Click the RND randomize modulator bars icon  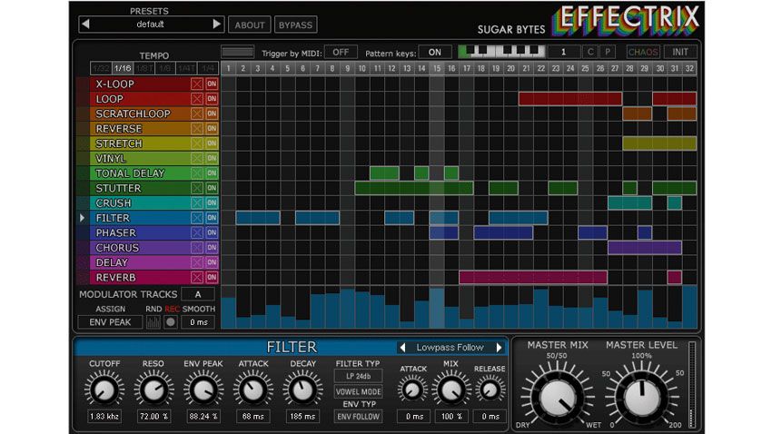point(153,322)
